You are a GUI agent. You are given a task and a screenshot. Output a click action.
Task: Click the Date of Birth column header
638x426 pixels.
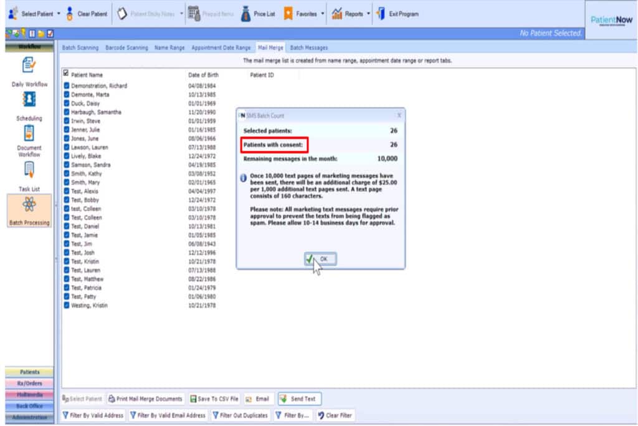pos(203,75)
